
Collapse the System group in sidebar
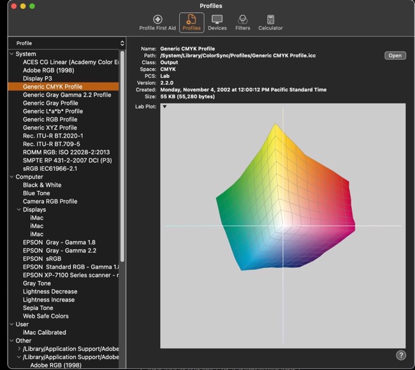click(11, 54)
